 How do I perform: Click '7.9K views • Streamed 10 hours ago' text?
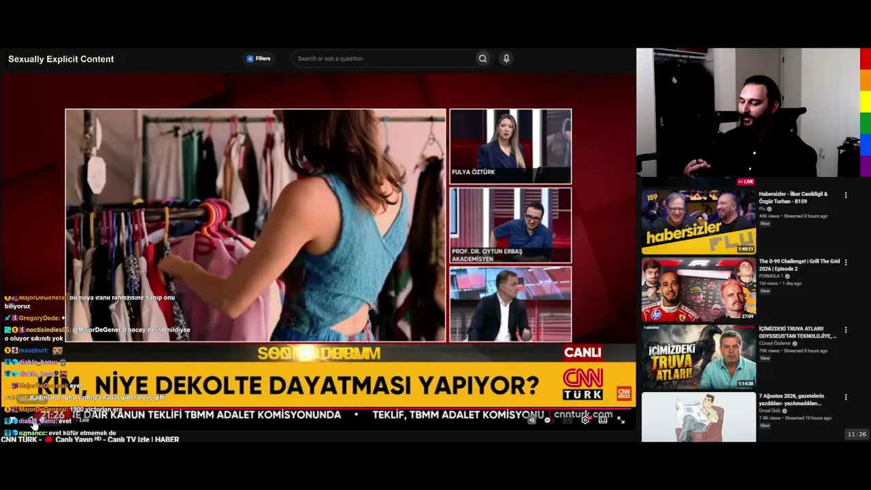pyautogui.click(x=795, y=418)
